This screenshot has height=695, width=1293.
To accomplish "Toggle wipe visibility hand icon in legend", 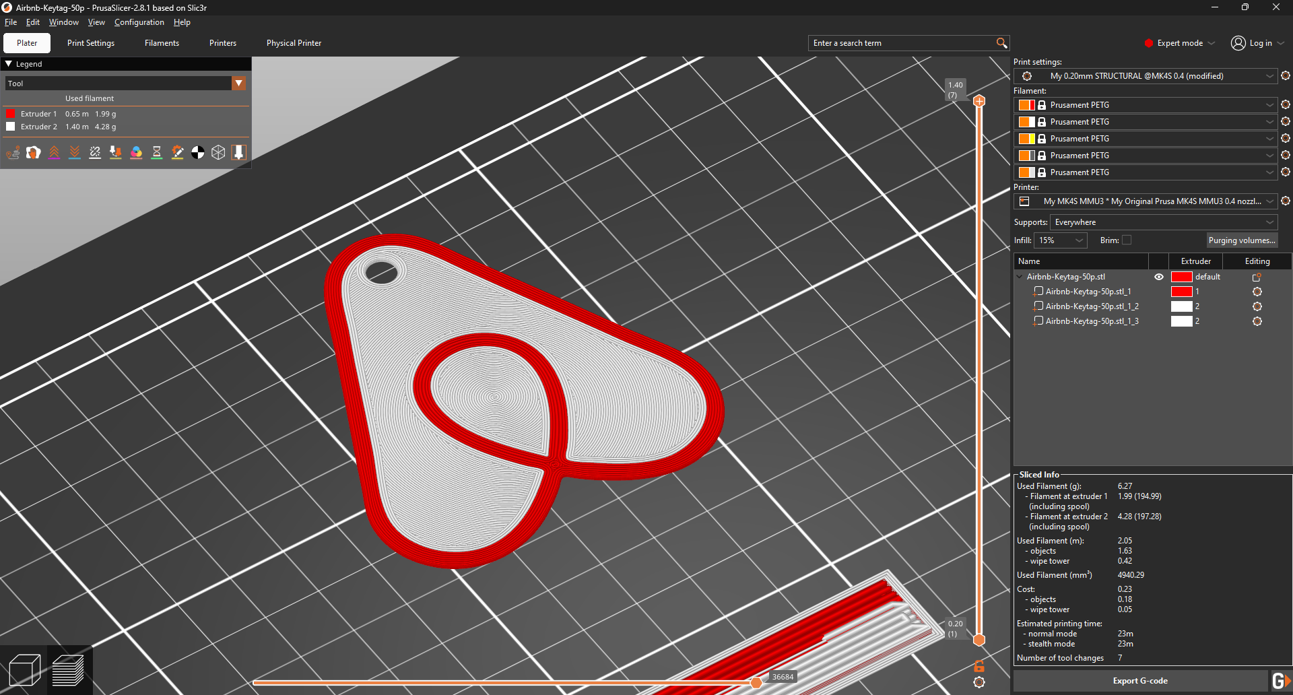I will pyautogui.click(x=34, y=153).
